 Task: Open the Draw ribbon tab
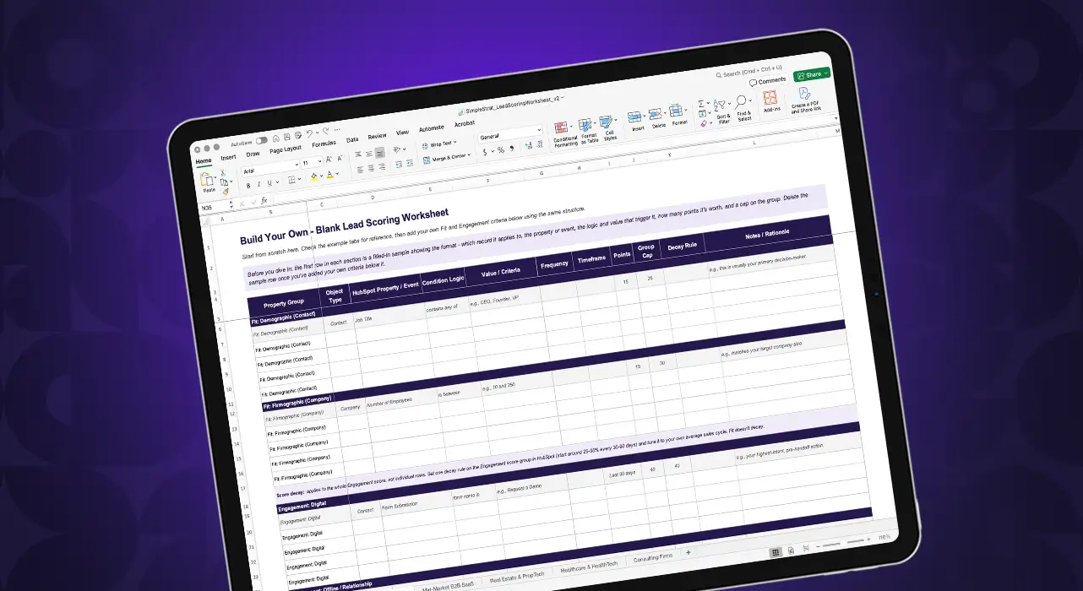[x=253, y=154]
